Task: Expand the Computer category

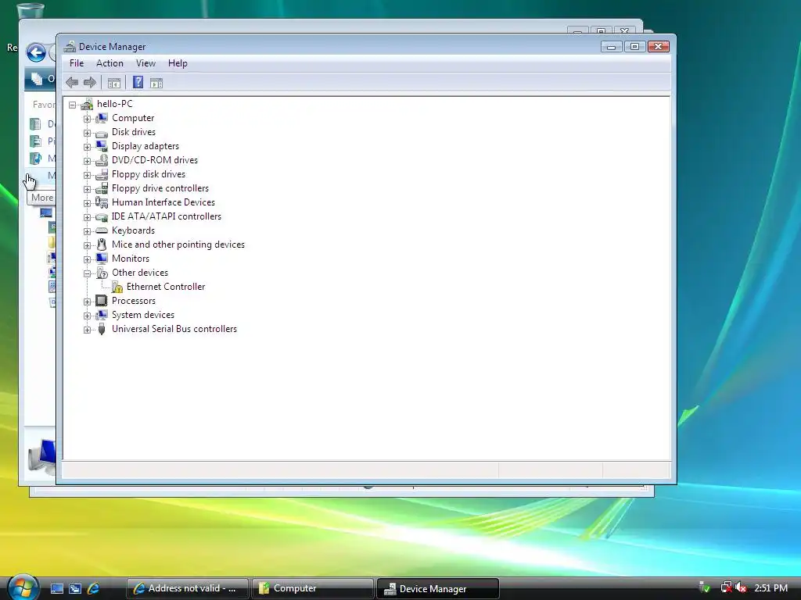Action: [88, 119]
